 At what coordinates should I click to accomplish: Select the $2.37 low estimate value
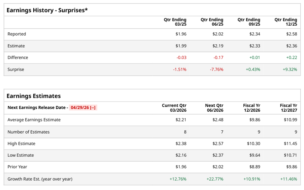[218, 156]
